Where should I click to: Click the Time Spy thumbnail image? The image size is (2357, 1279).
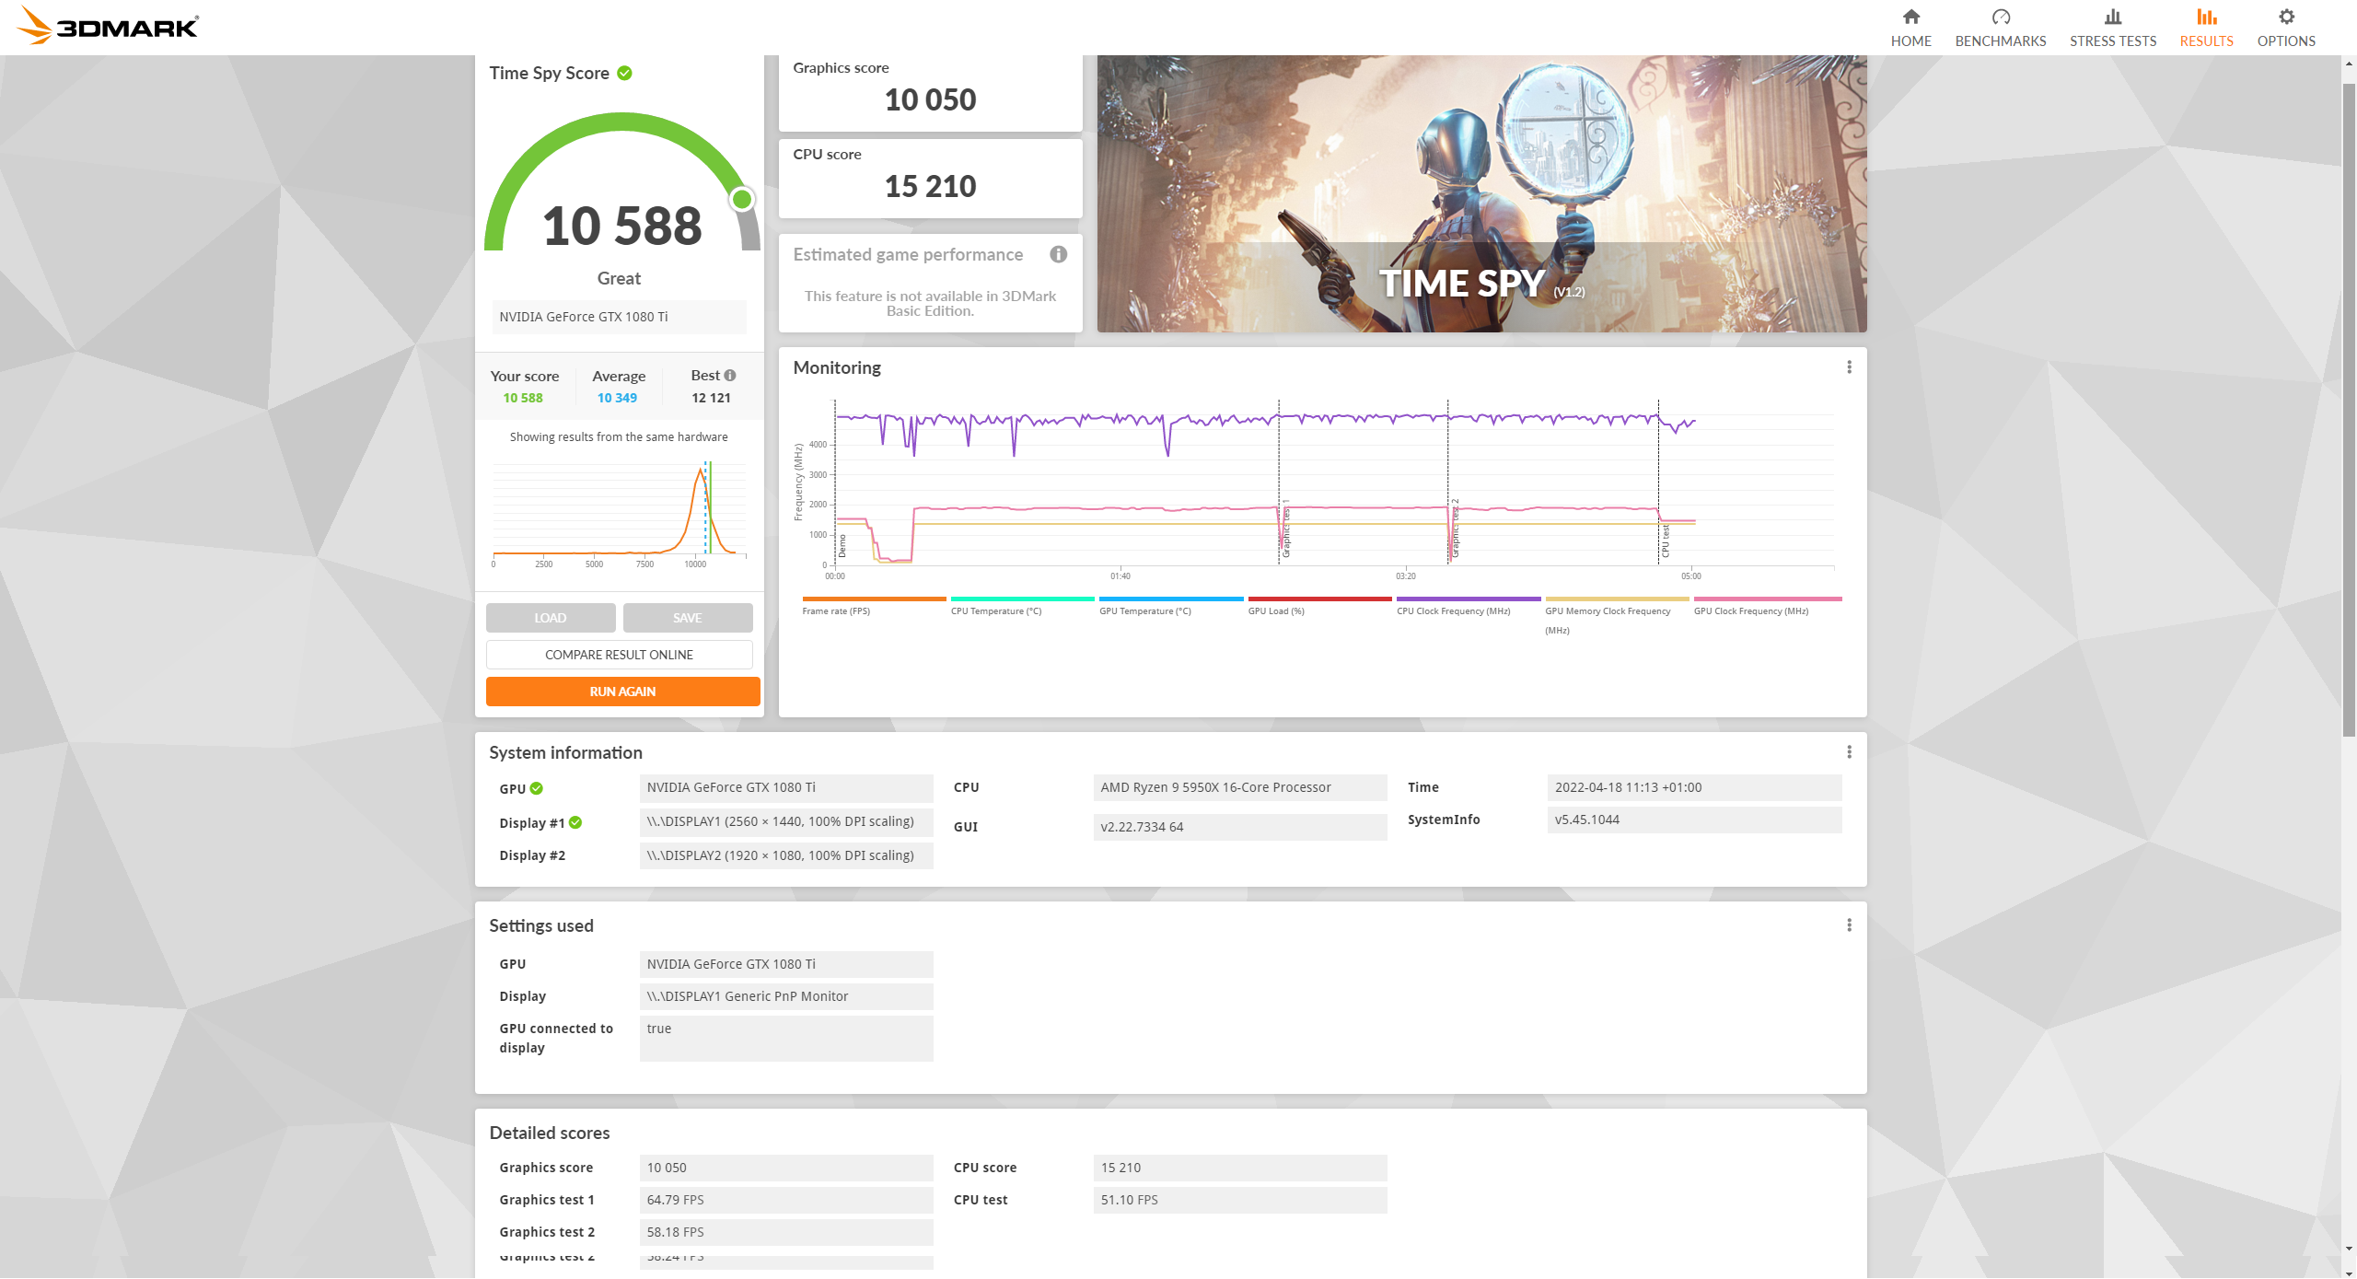point(1481,193)
